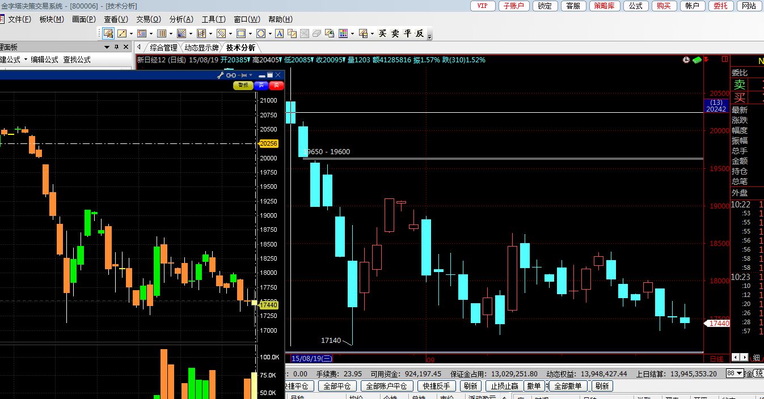Expand the dropdown next to trend line tool

131,34
